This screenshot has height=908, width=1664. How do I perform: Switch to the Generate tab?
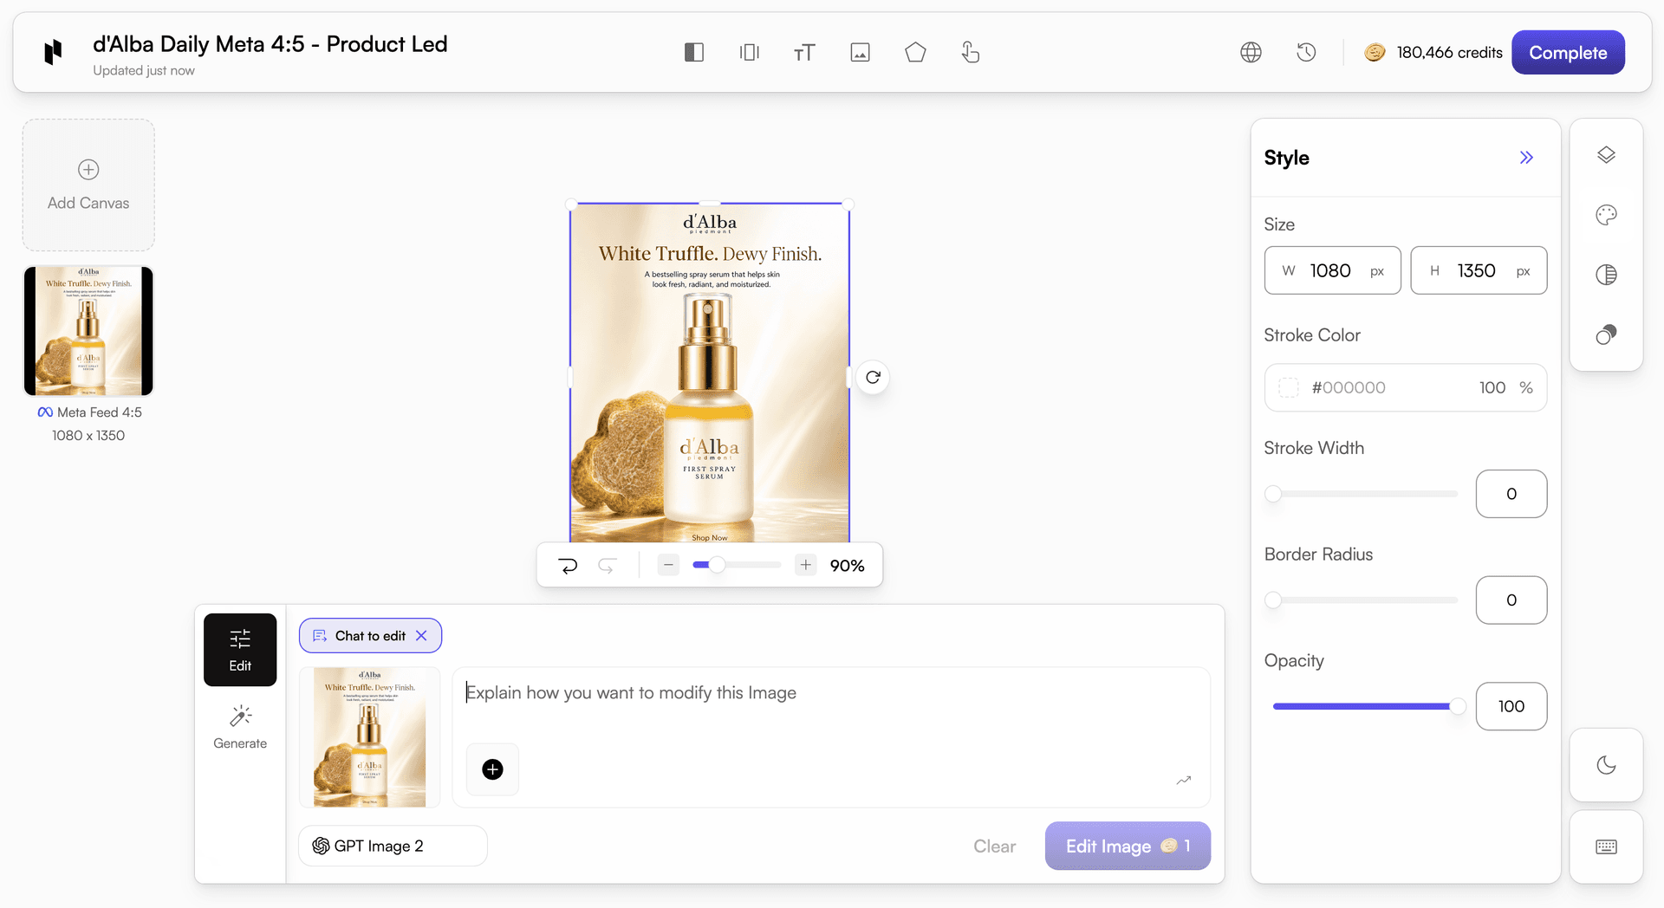point(240,728)
